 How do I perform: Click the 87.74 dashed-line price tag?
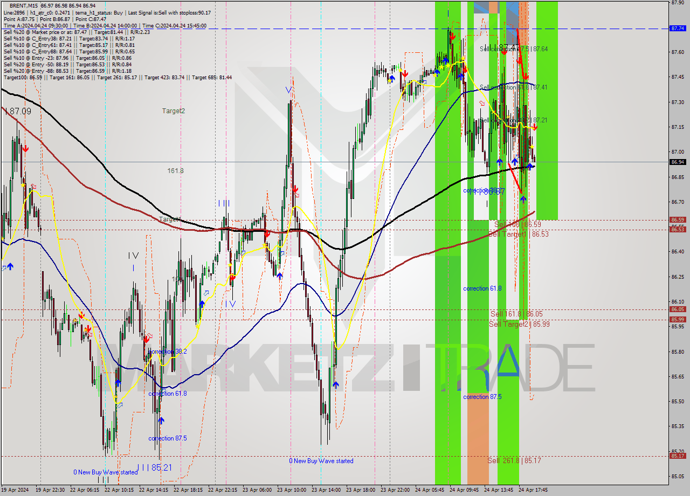coord(677,28)
